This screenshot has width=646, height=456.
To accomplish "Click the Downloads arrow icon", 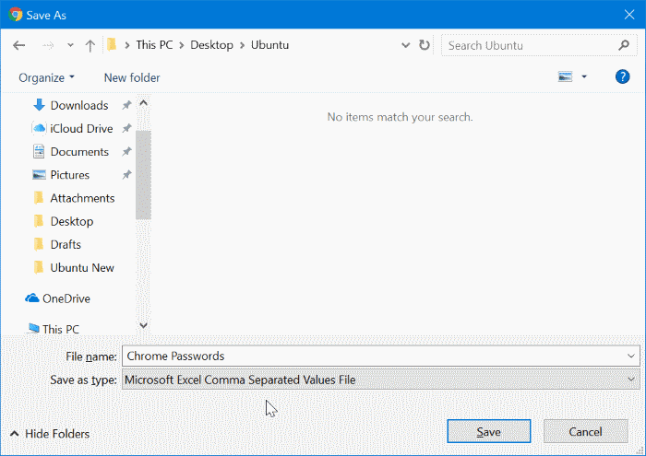I will tap(39, 105).
